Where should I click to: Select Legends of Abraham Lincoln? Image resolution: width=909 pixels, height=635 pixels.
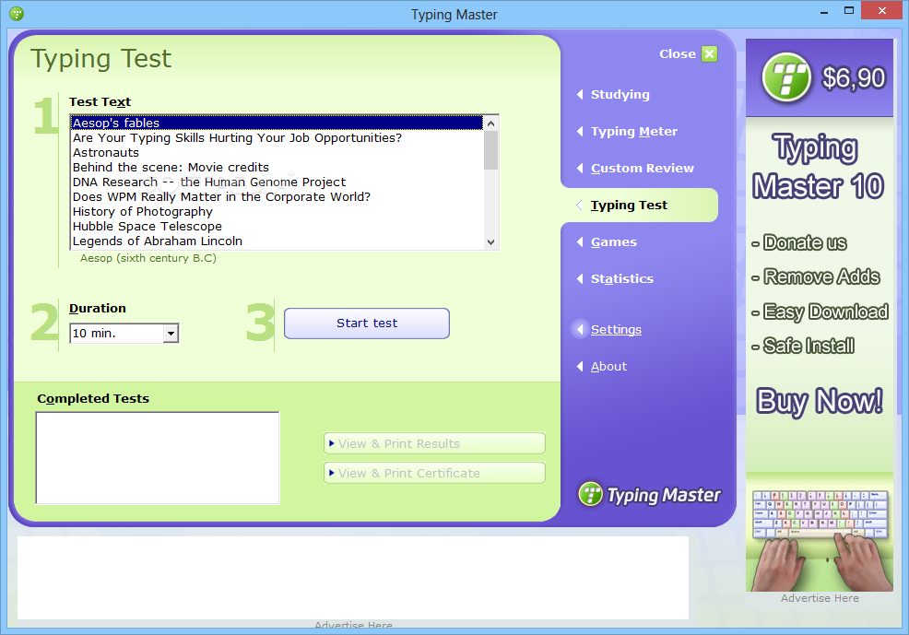(277, 241)
